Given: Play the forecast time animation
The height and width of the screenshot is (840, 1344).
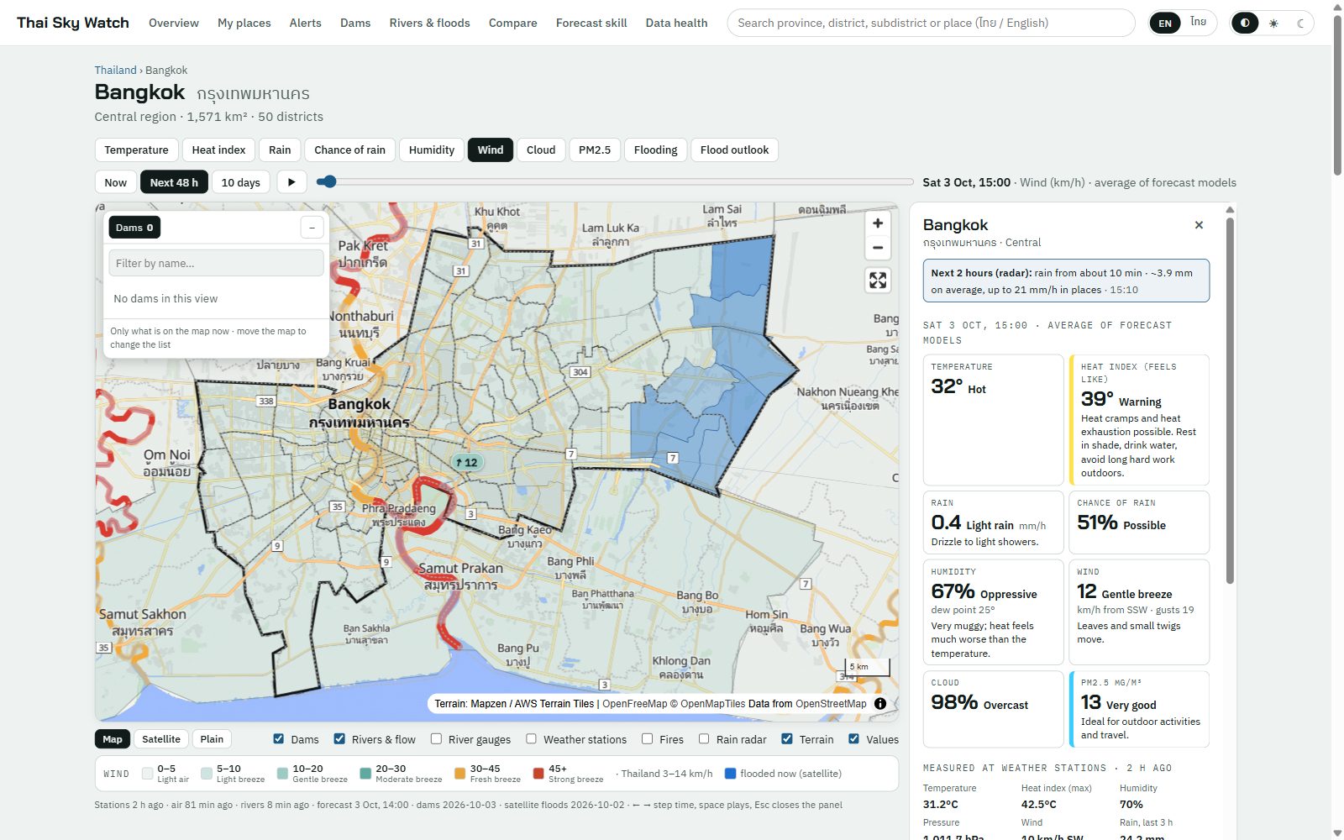Looking at the screenshot, I should (x=291, y=182).
